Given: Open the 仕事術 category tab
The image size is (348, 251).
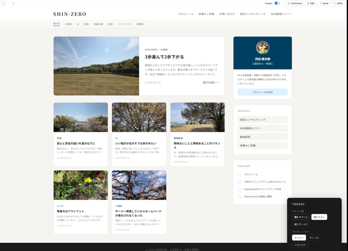Looking at the screenshot, I should pyautogui.click(x=68, y=24).
